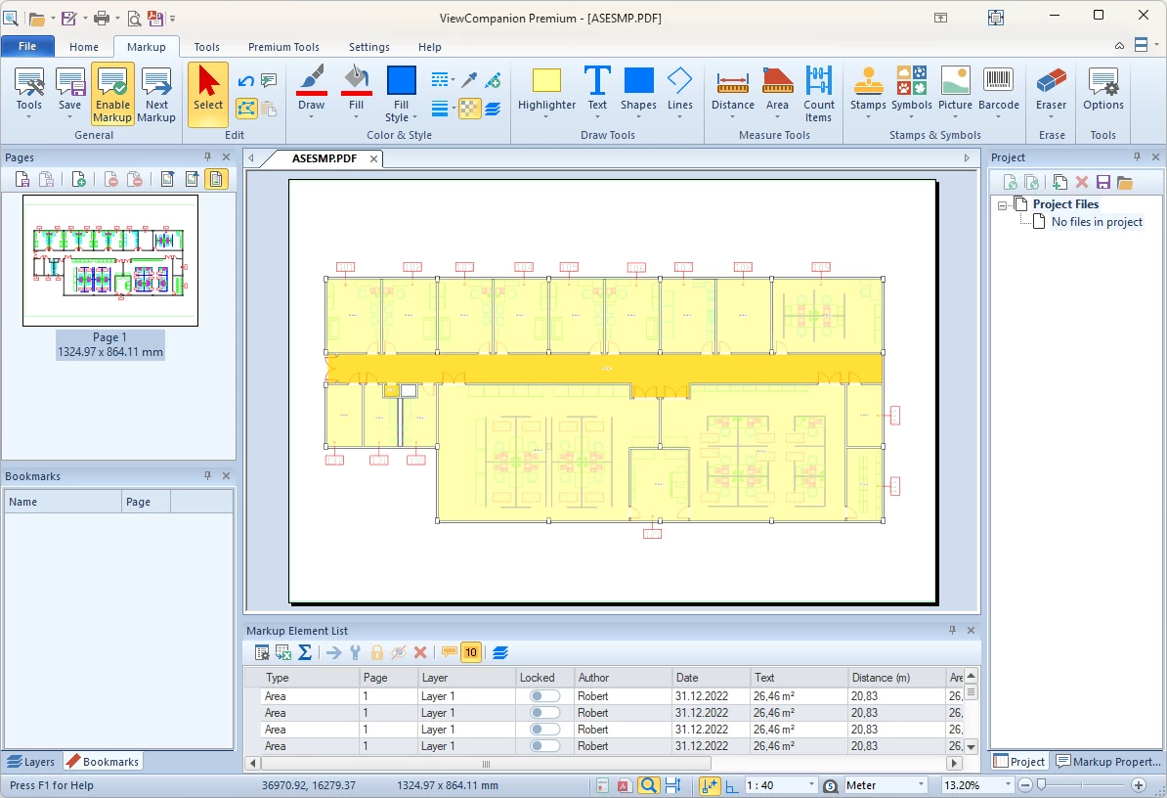Toggle the snap icon in the status bar
This screenshot has width=1167, height=798.
pos(710,785)
